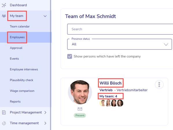Expand Time management section arrow

[x=45, y=123]
